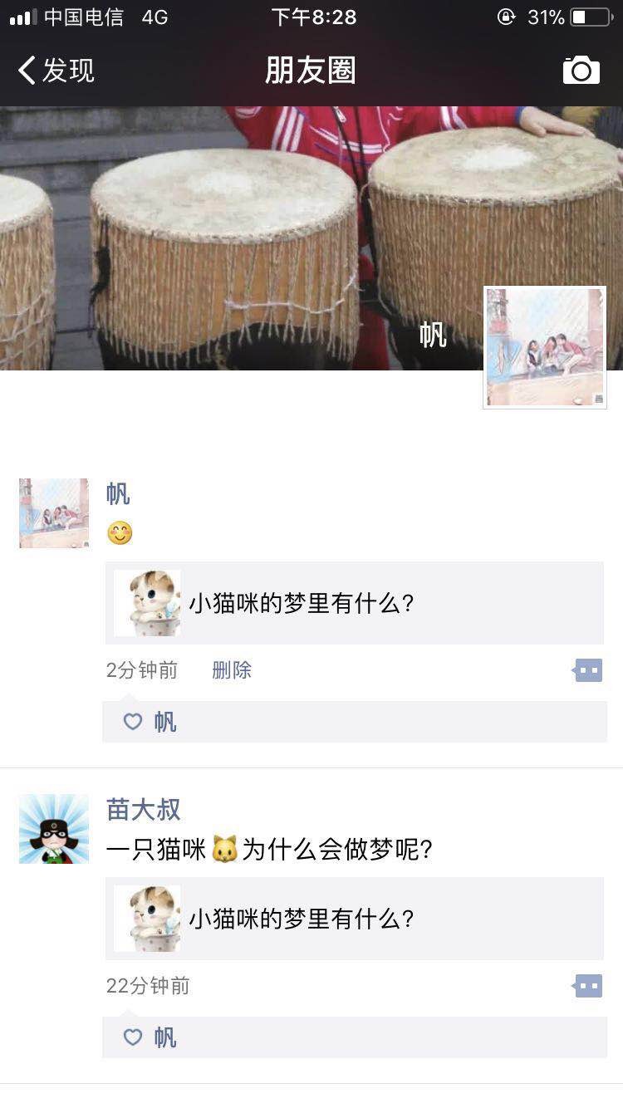Open the username 帆 on the first post
This screenshot has width=623, height=1108.
point(118,493)
